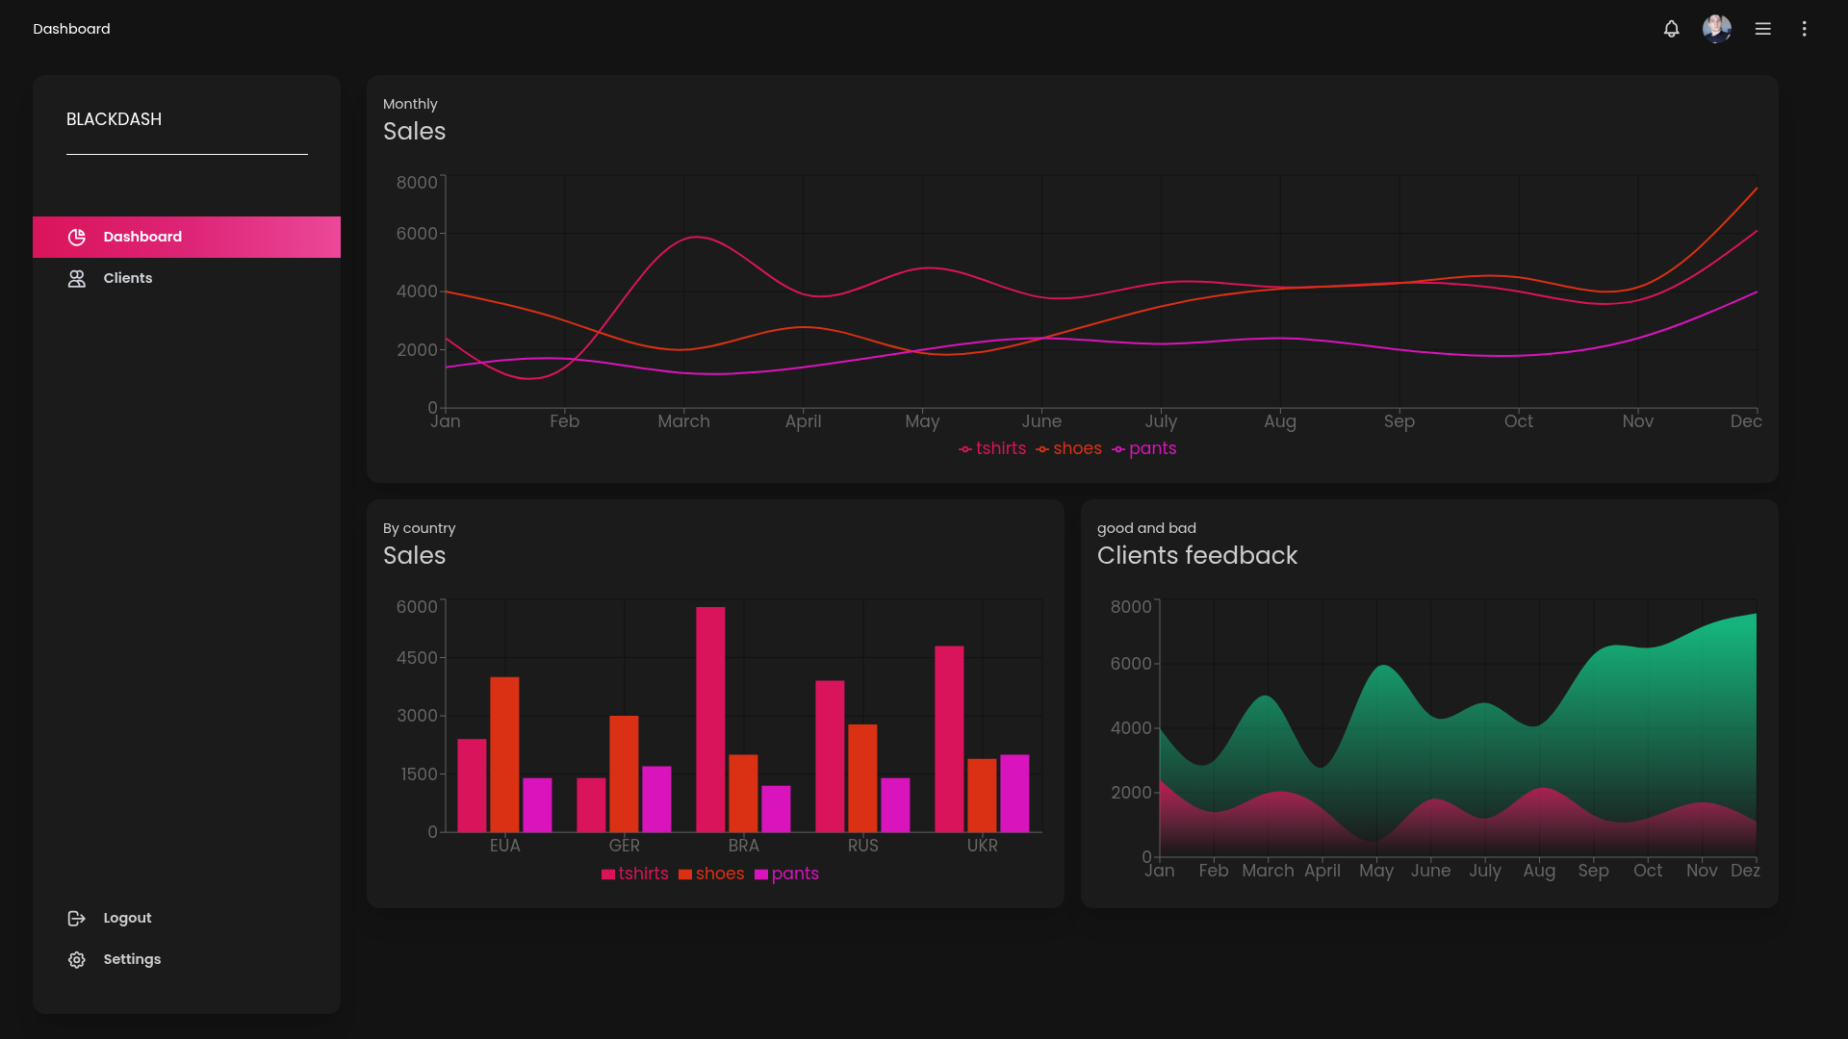Click the Dashboard title in top bar

click(71, 29)
